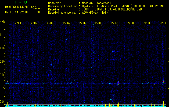Click the 2208 time marker
This screenshot has width=169, height=107.
131,23
